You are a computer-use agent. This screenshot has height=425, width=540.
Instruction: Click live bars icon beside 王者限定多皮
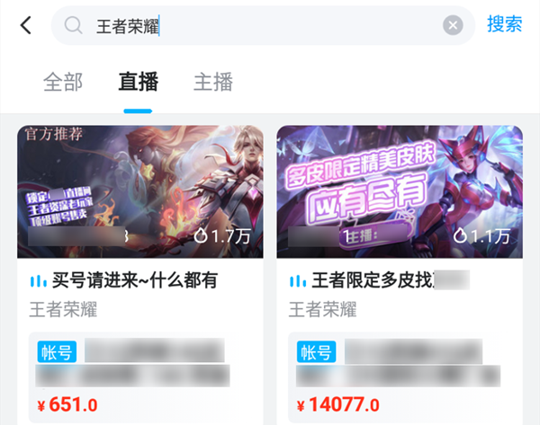[x=298, y=281]
